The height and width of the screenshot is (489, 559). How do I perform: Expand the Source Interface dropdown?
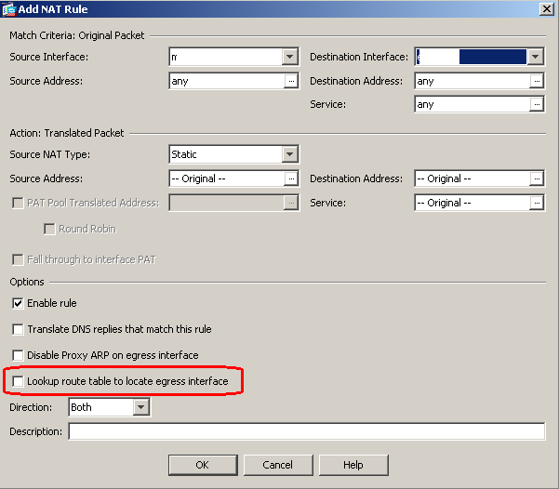click(x=289, y=57)
